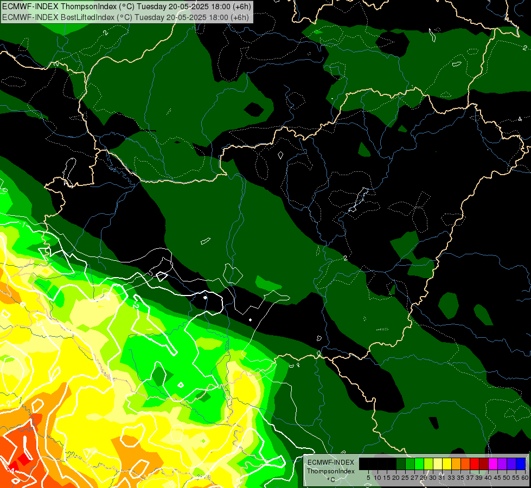Select the dark green 20-25 legend swatch
The height and width of the screenshot is (488, 531).
401,464
